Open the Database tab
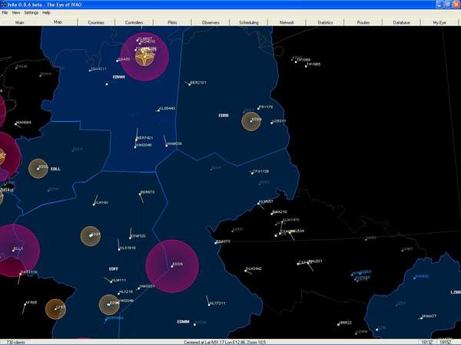The height and width of the screenshot is (345, 461). click(402, 22)
